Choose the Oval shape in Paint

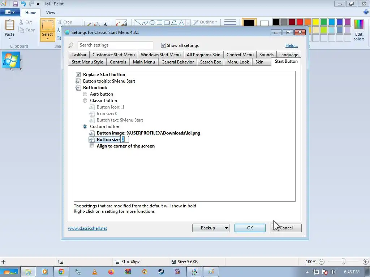click(152, 23)
